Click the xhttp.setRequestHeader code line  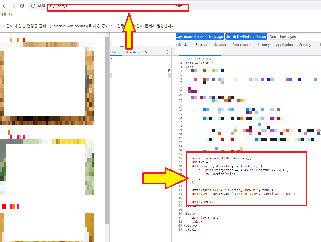[x=243, y=194]
